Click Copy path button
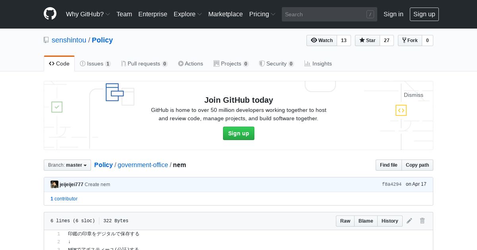 417,165
